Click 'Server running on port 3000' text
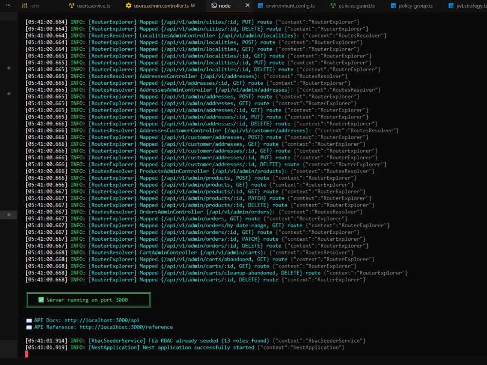487x365 pixels. pos(87,300)
